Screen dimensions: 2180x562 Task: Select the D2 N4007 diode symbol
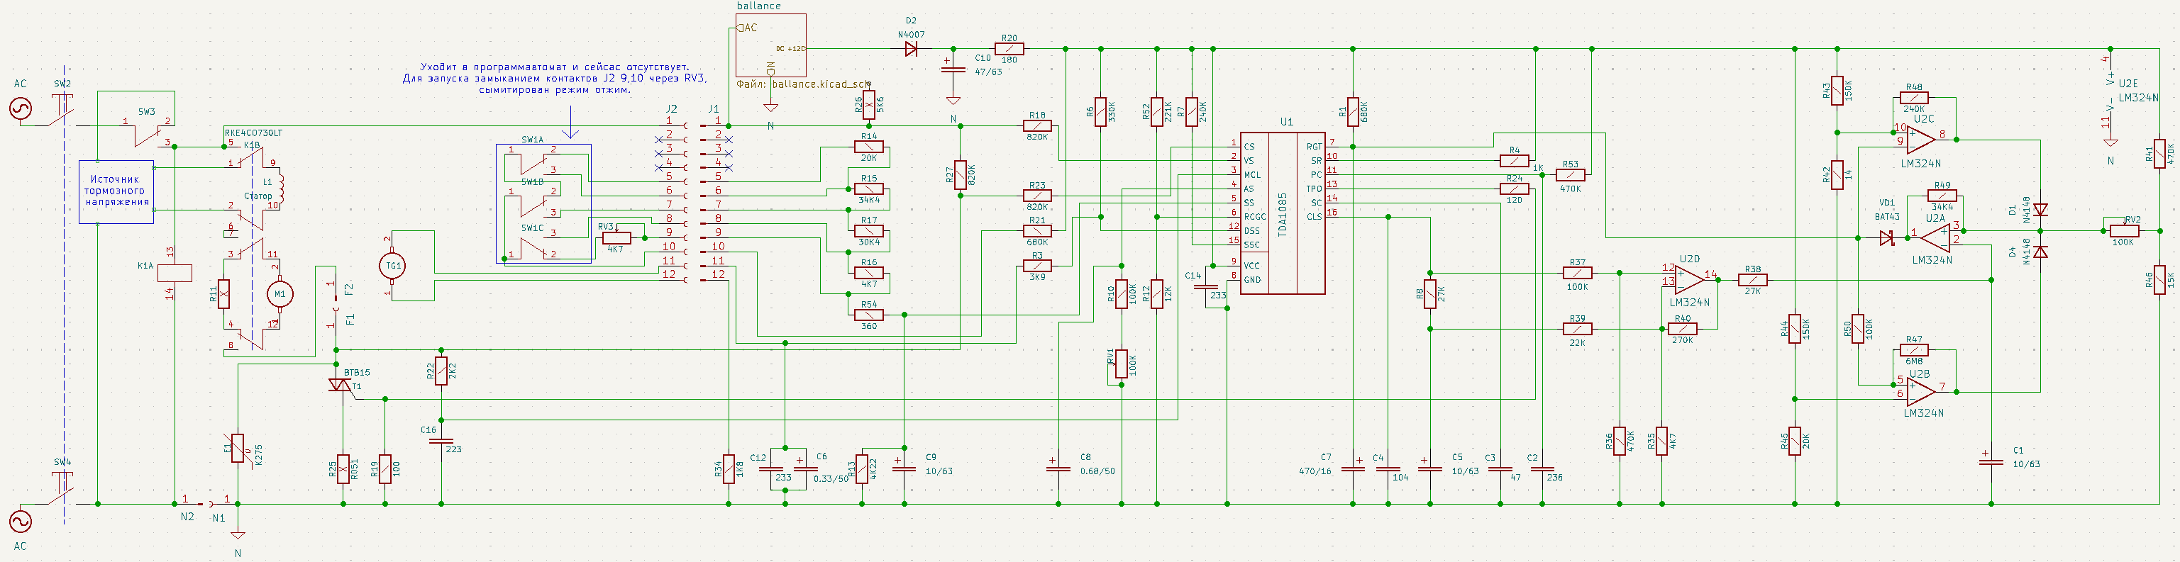pyautogui.click(x=912, y=49)
